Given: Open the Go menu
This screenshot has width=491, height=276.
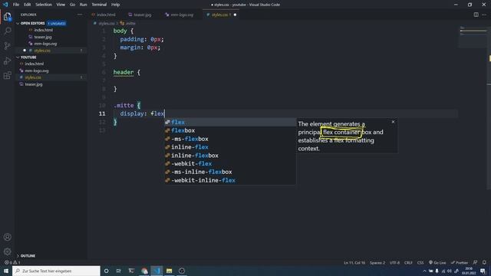Looking at the screenshot, I should click(72, 5).
